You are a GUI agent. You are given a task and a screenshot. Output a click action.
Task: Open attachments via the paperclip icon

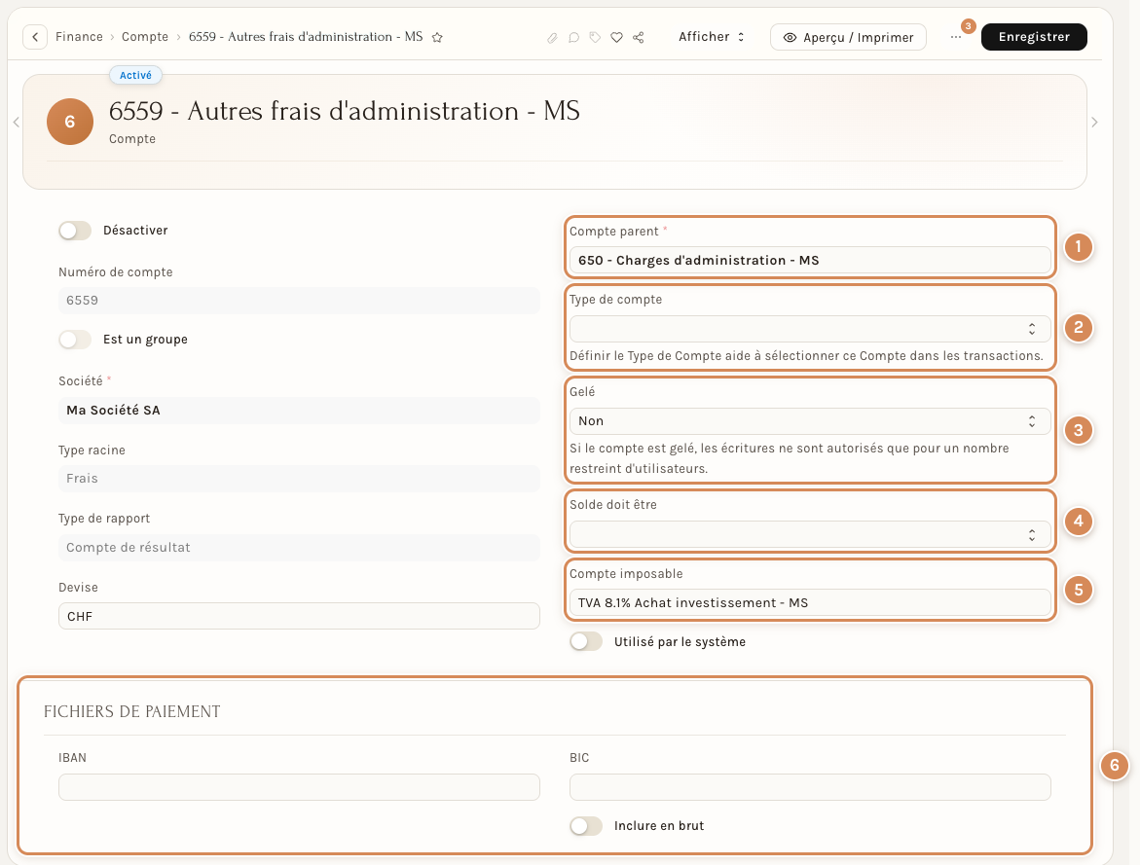(553, 37)
